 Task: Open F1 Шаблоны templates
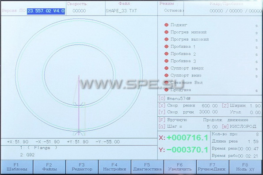coord(17,167)
